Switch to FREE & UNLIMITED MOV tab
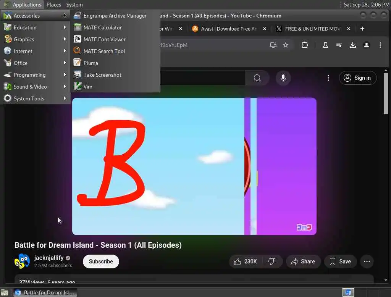 313,29
